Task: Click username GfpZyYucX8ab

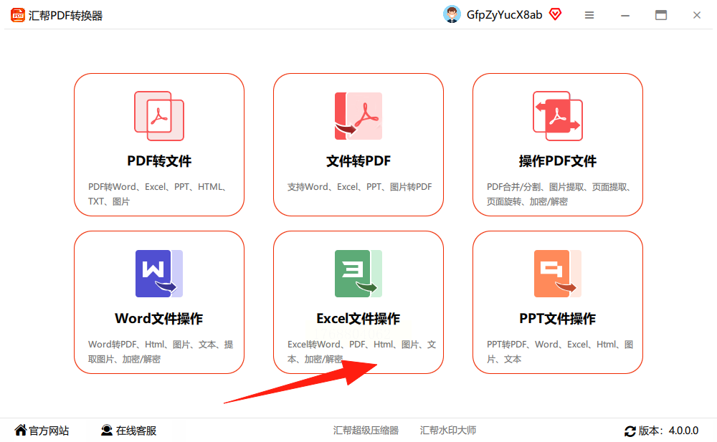Action: (504, 15)
